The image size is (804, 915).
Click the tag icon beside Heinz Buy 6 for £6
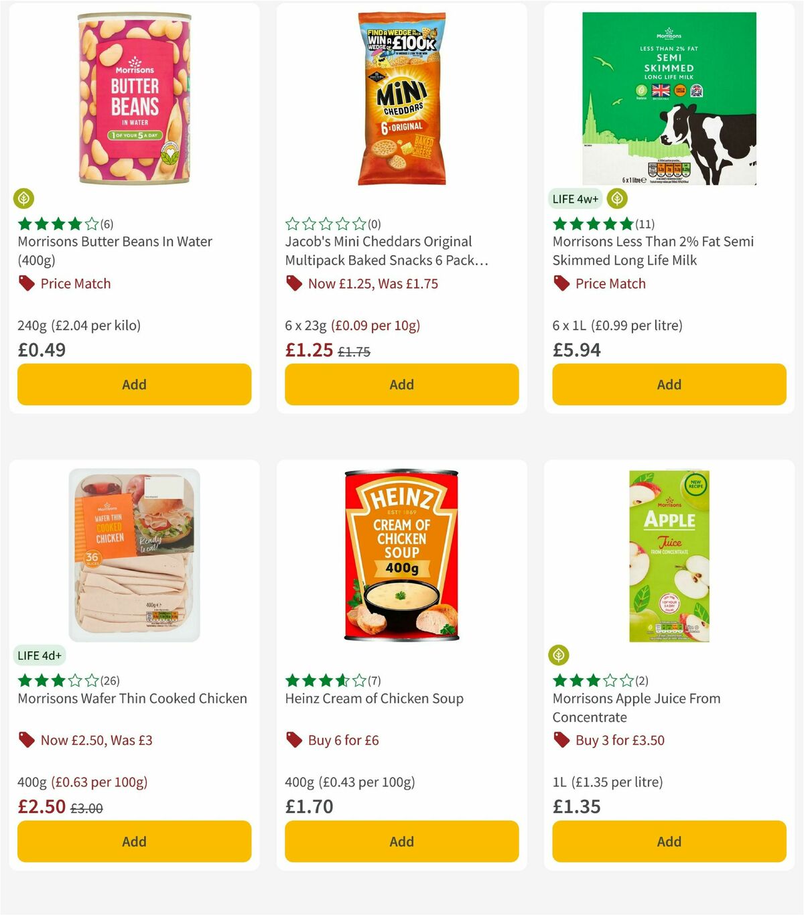point(293,740)
